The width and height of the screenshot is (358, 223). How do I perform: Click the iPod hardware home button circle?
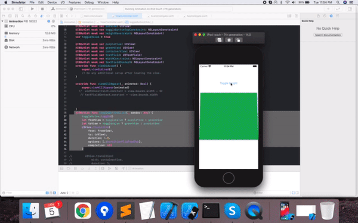point(229,178)
